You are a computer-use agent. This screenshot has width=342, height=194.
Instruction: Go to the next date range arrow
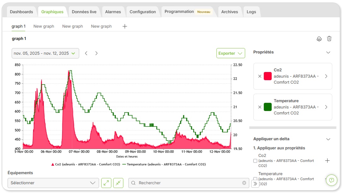pyautogui.click(x=96, y=53)
